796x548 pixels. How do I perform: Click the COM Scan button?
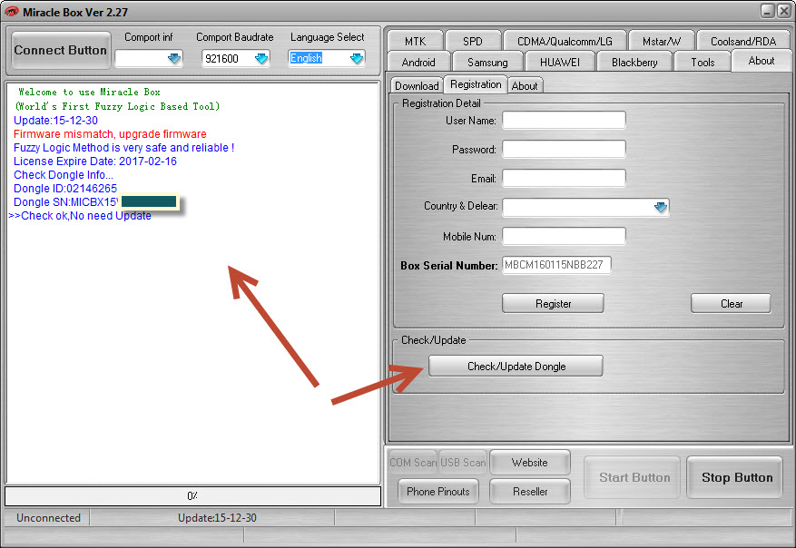[413, 462]
